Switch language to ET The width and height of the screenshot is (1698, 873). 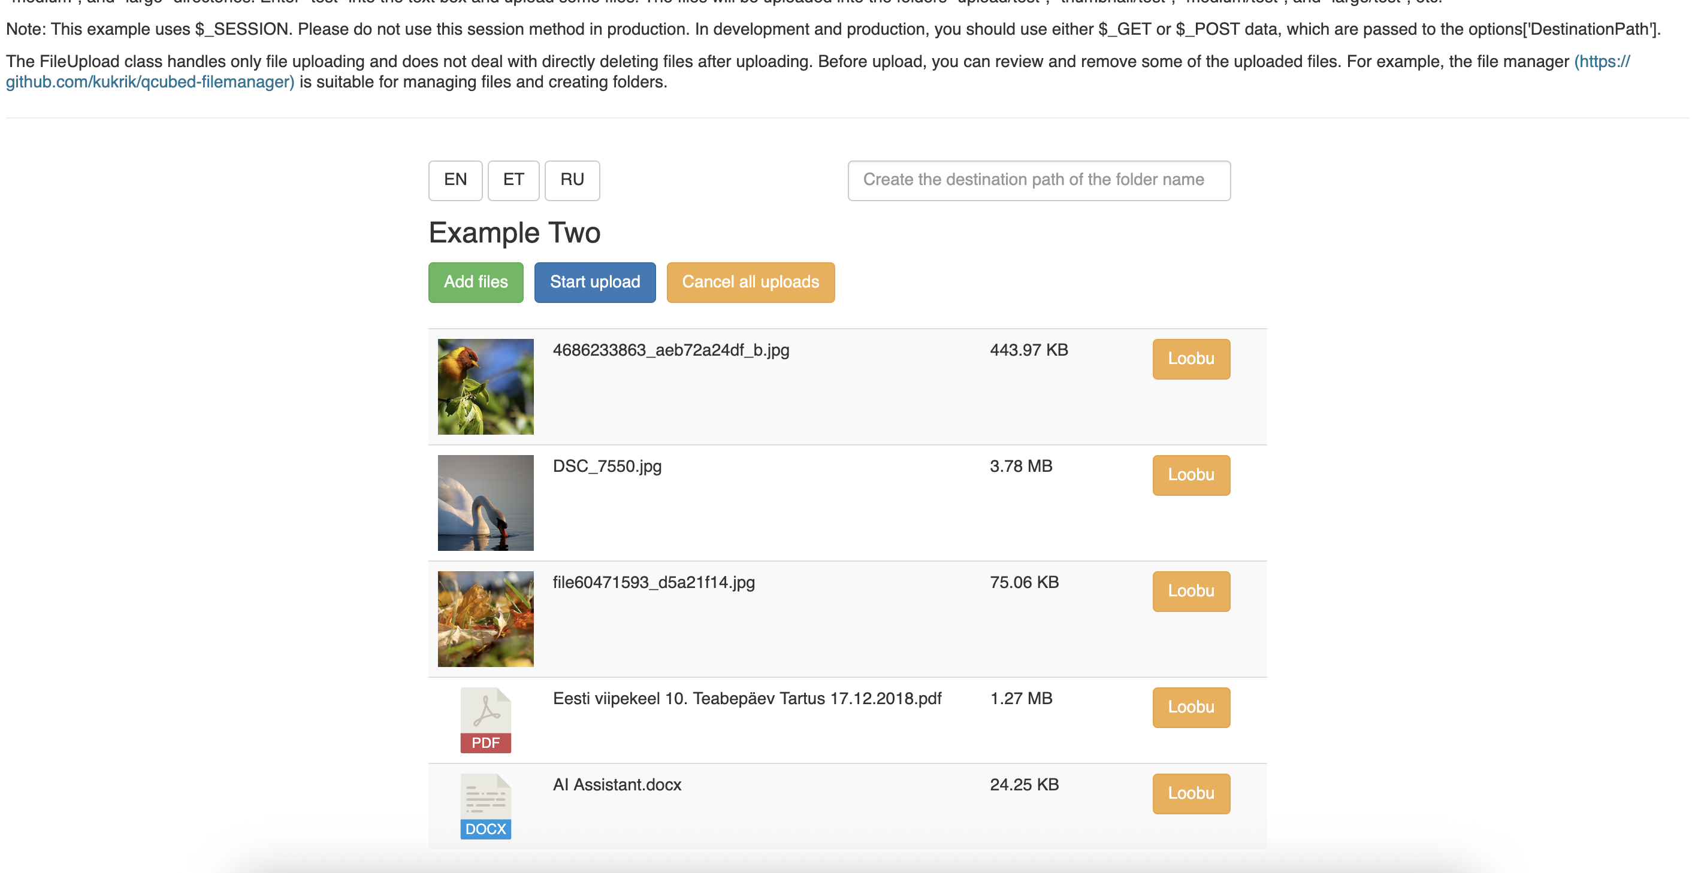click(x=513, y=180)
